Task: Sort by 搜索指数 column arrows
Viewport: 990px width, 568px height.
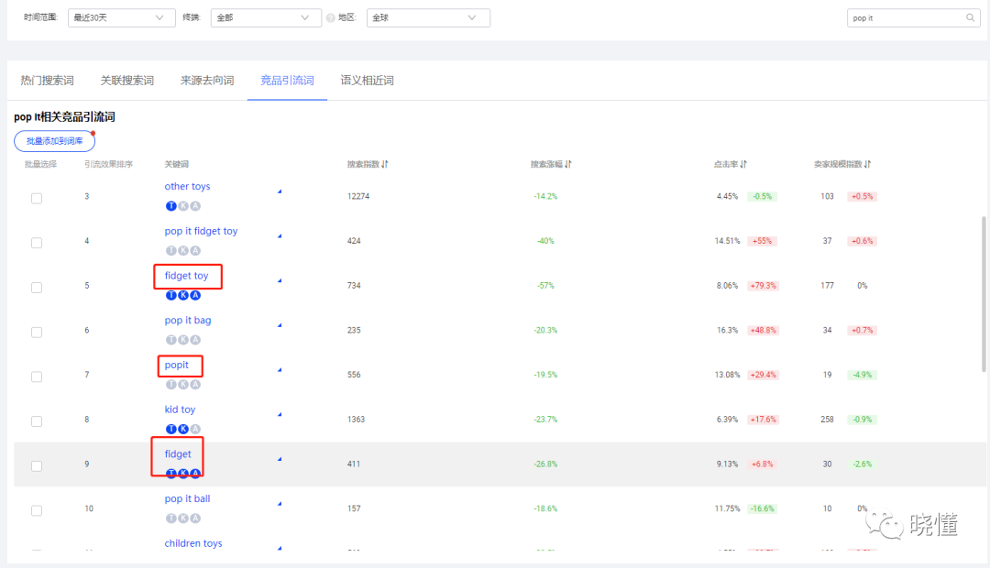Action: [385, 164]
